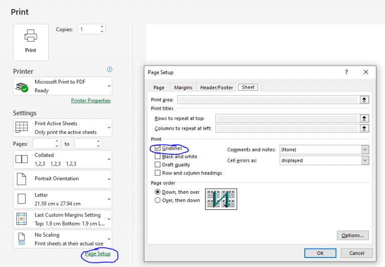This screenshot has height=267, width=385.
Task: Click the Letter paper icon
Action: pyautogui.click(x=22, y=199)
